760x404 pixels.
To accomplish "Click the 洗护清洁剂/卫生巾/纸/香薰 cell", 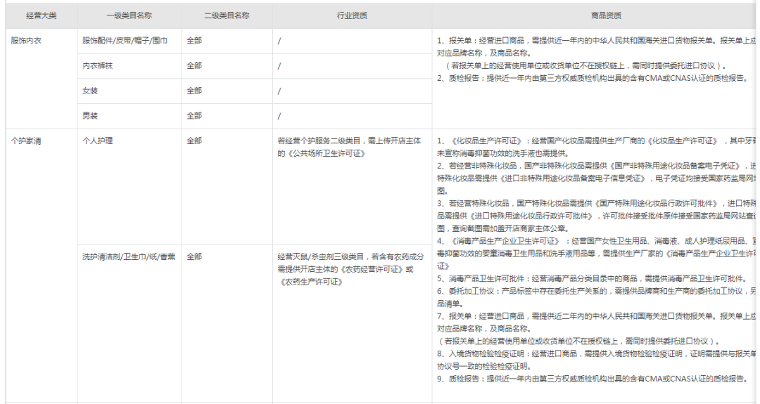I will [129, 323].
